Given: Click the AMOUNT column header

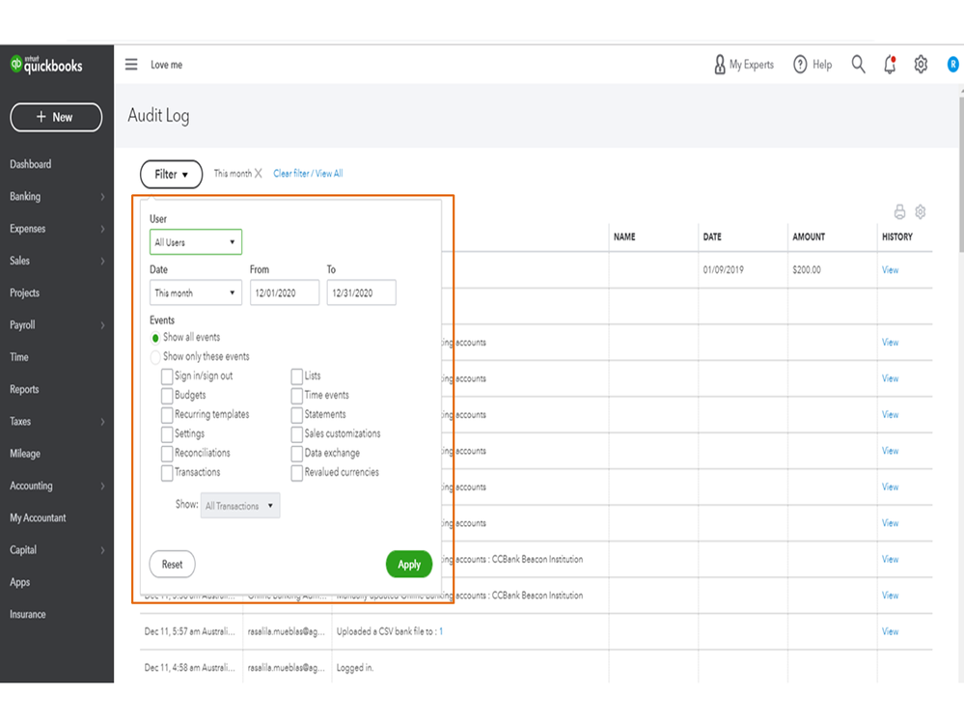Looking at the screenshot, I should tap(809, 236).
